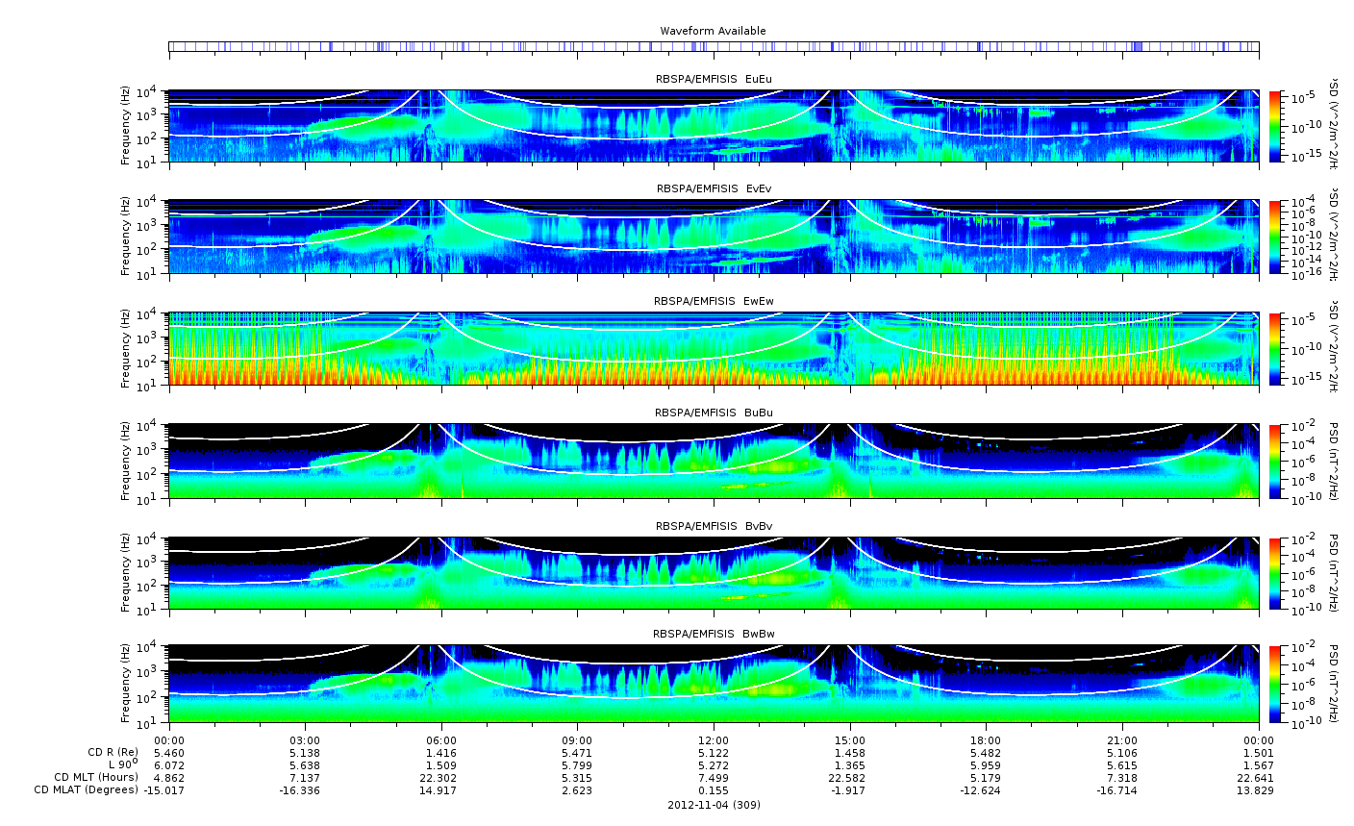Click the EwEw spectrogram color bar
This screenshot has width=1354, height=826.
(1276, 348)
